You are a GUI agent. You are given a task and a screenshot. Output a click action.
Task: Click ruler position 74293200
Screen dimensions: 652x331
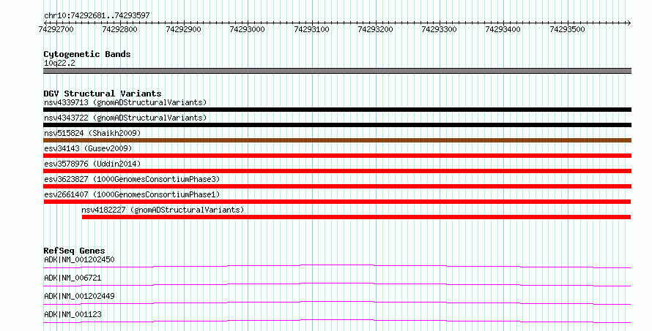coord(376,29)
